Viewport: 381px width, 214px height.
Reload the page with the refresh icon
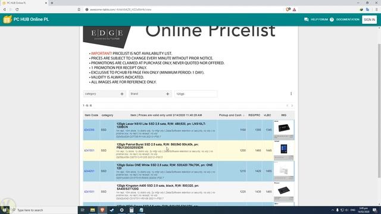pos(17,10)
